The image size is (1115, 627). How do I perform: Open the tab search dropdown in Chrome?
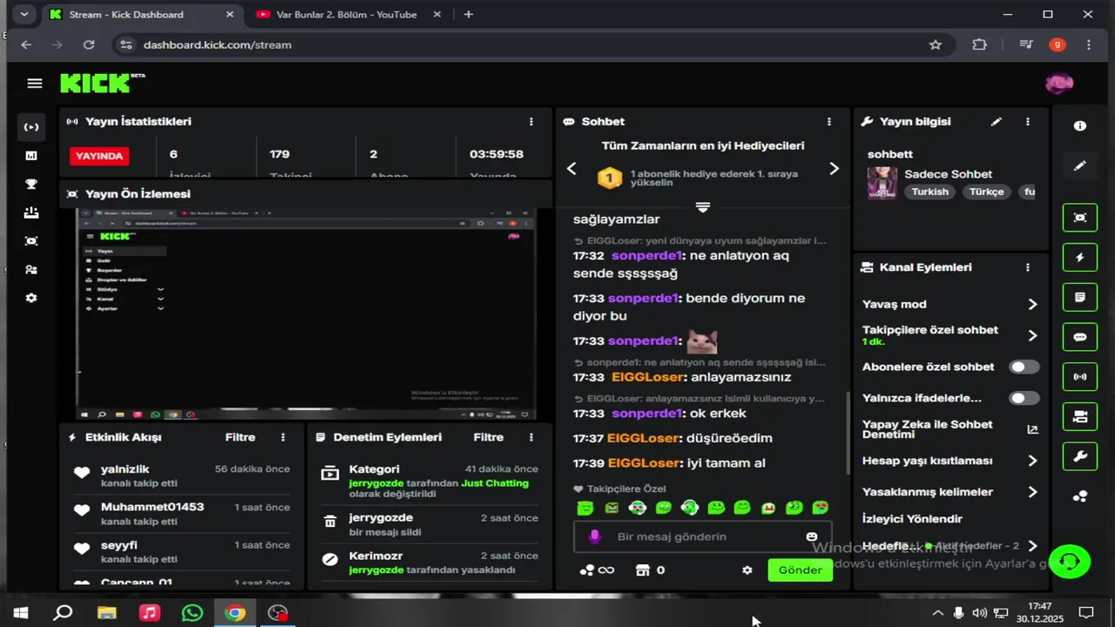click(x=24, y=14)
